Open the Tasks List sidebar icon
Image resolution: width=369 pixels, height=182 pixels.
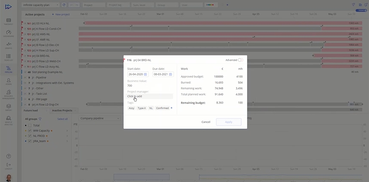9,58
